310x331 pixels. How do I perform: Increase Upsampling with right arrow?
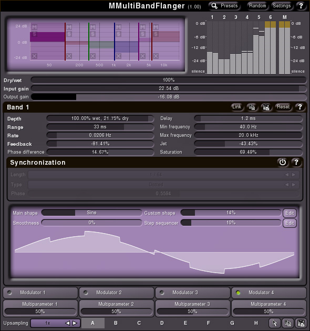pos(75,323)
